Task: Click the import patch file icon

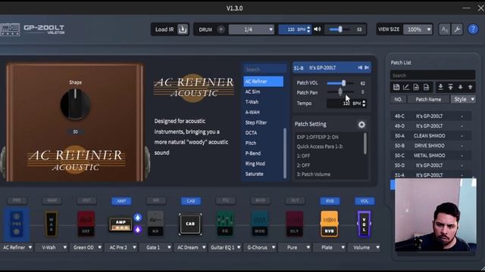Action: [416, 88]
